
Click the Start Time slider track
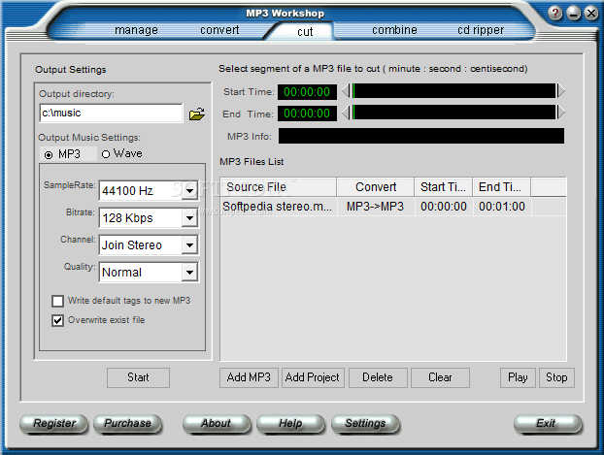point(453,91)
